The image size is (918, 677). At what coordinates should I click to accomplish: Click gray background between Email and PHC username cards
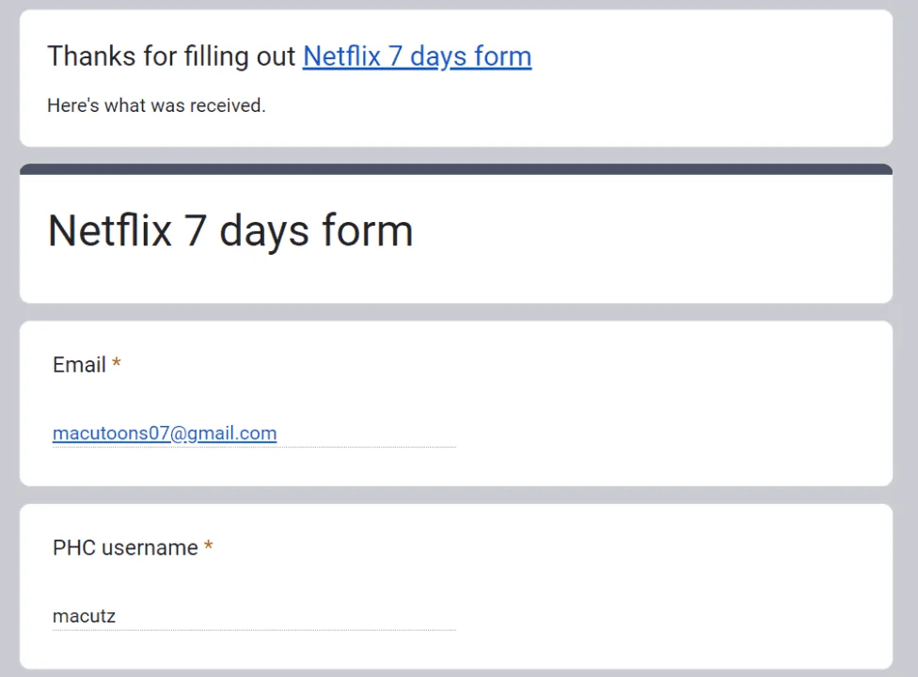click(456, 495)
